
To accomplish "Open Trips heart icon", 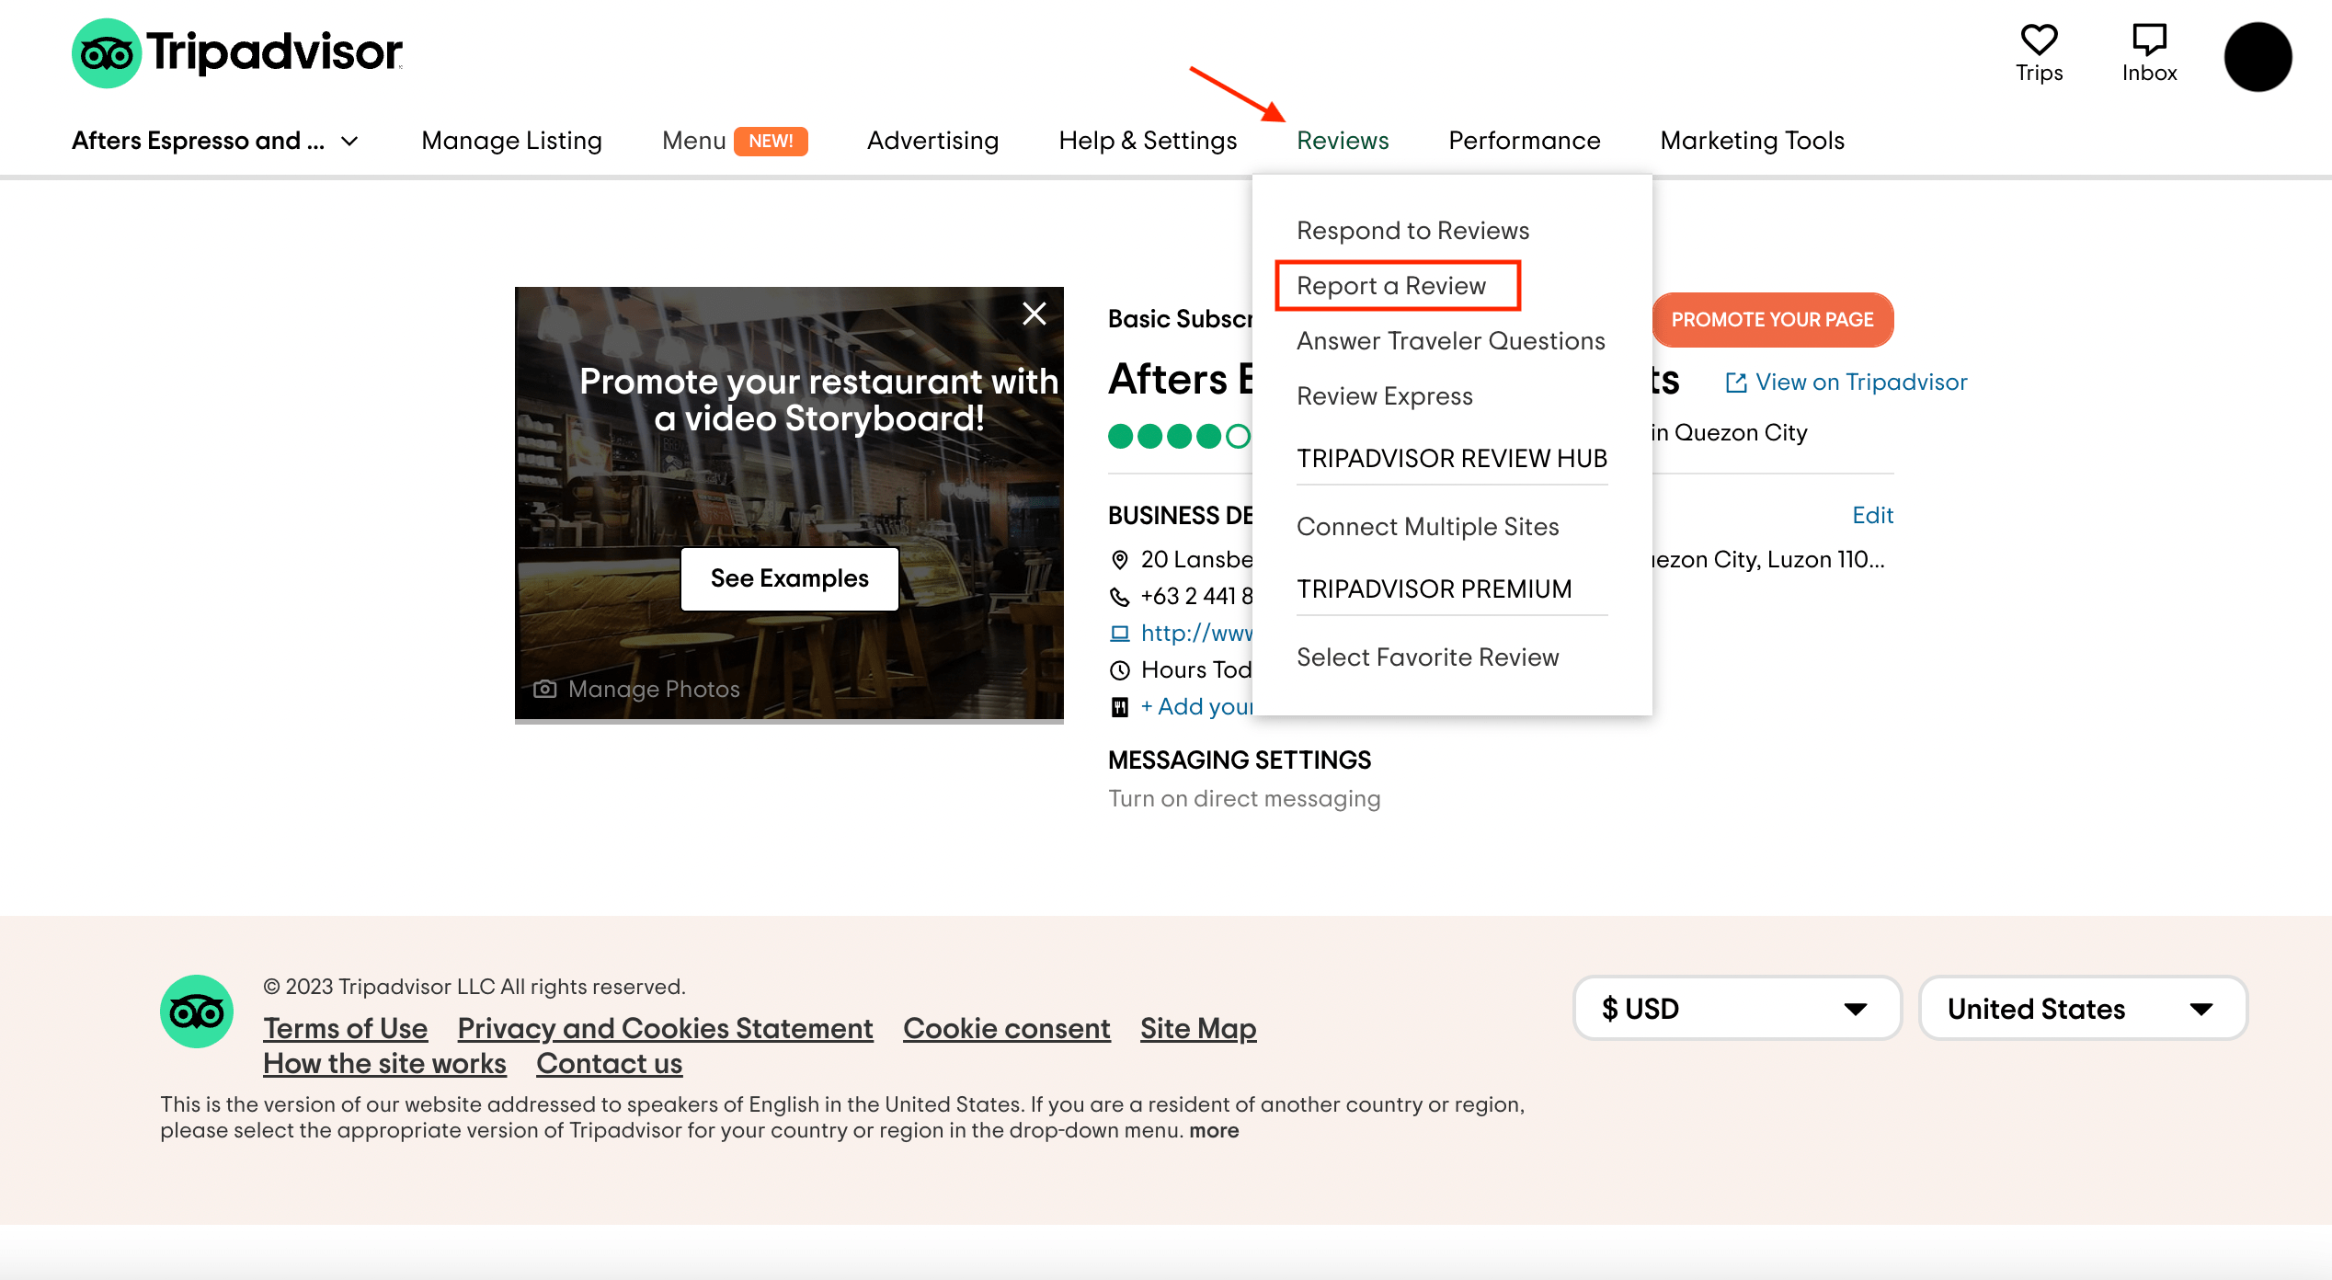I will pos(2039,40).
